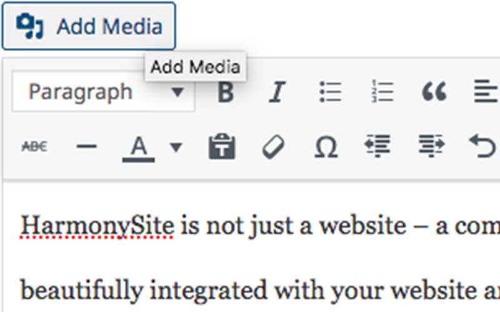Click the Add Media button
The width and height of the screenshot is (500, 312).
click(89, 26)
